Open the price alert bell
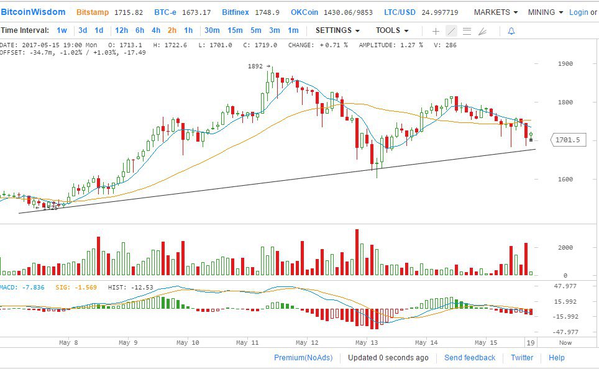 tap(511, 31)
